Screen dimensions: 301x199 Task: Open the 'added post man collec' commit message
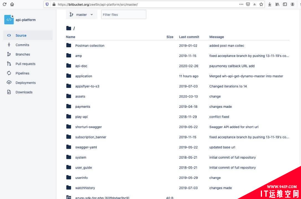[x=227, y=46]
